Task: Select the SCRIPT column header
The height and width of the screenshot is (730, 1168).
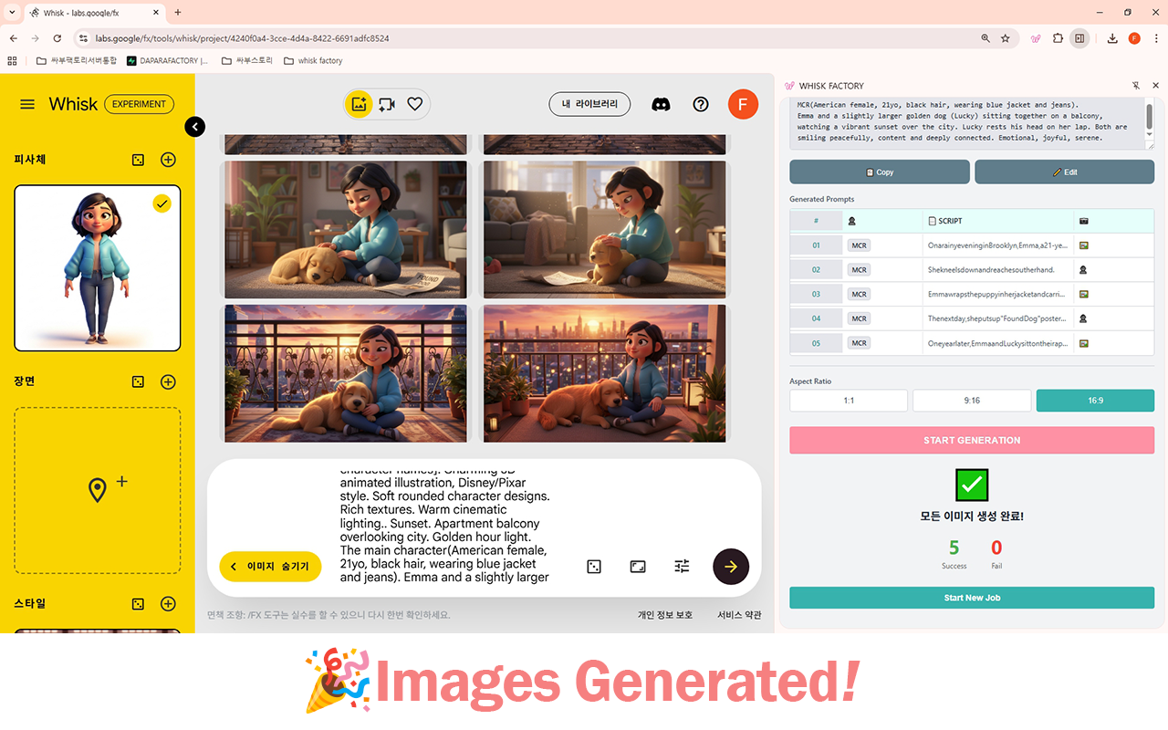Action: (x=949, y=220)
